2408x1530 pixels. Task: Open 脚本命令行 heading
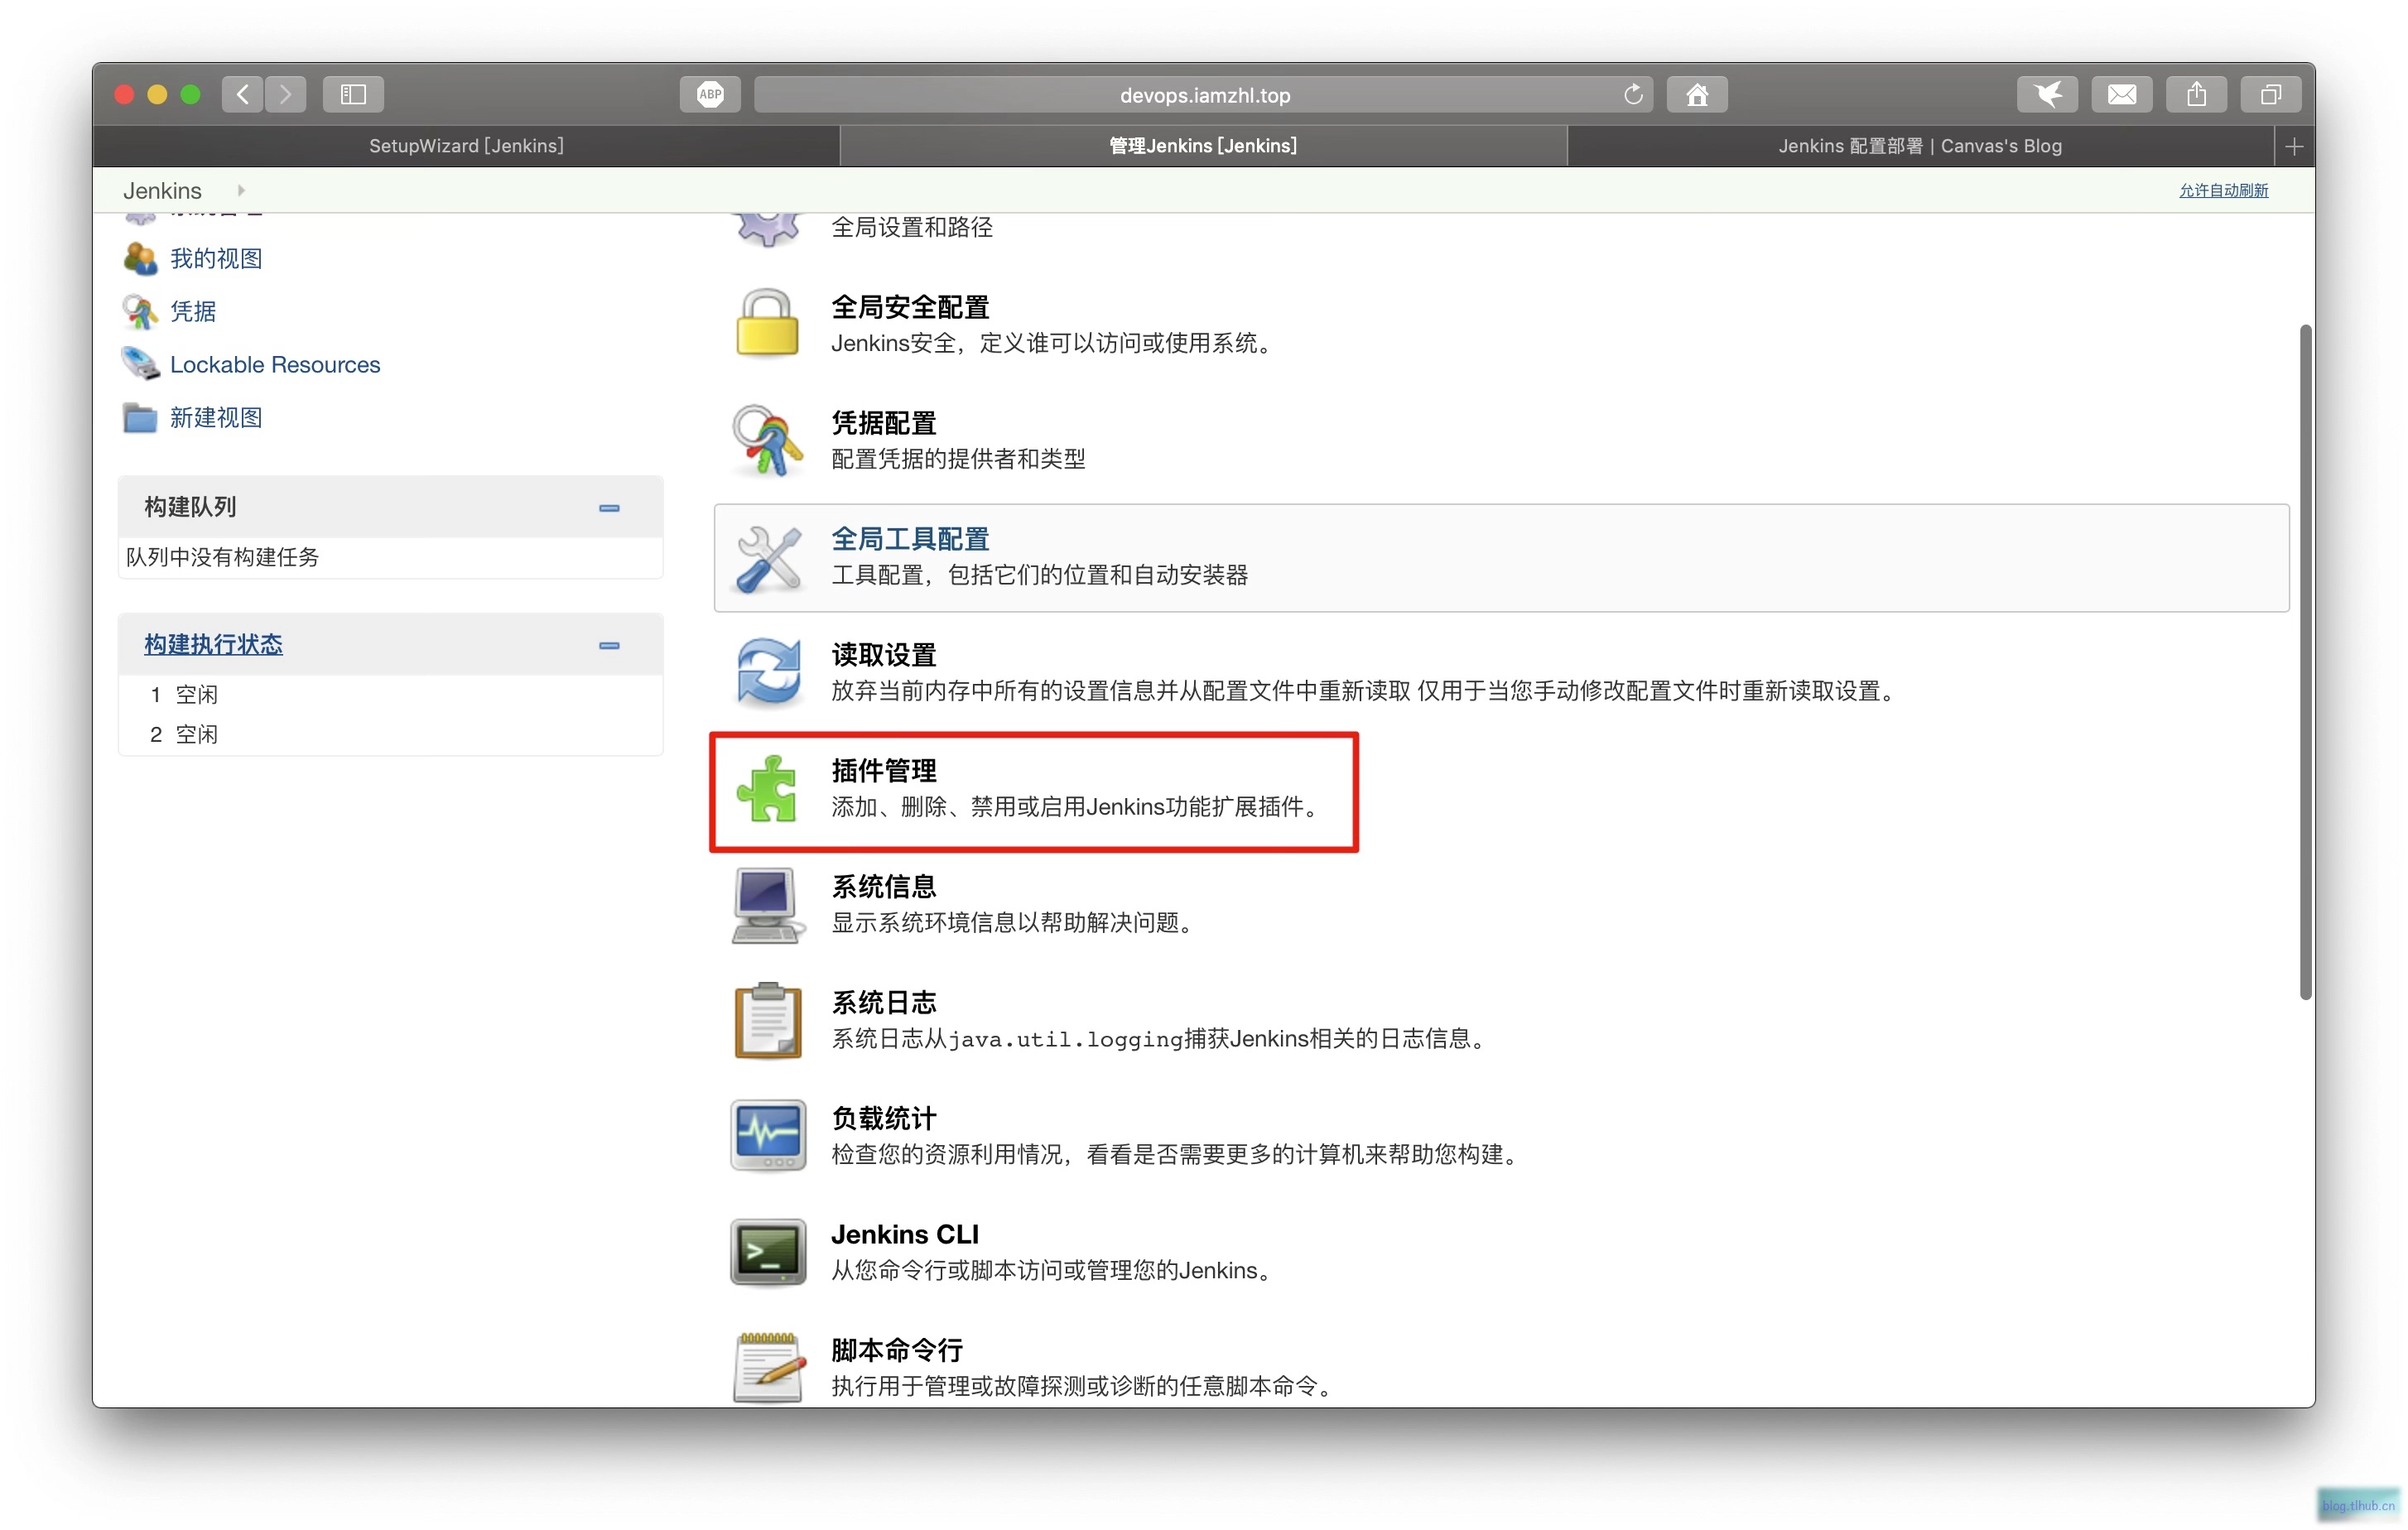pos(897,1351)
